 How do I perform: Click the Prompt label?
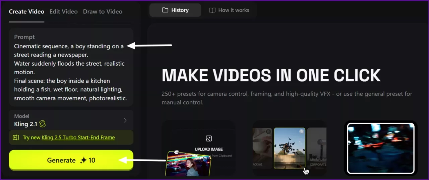click(x=24, y=37)
